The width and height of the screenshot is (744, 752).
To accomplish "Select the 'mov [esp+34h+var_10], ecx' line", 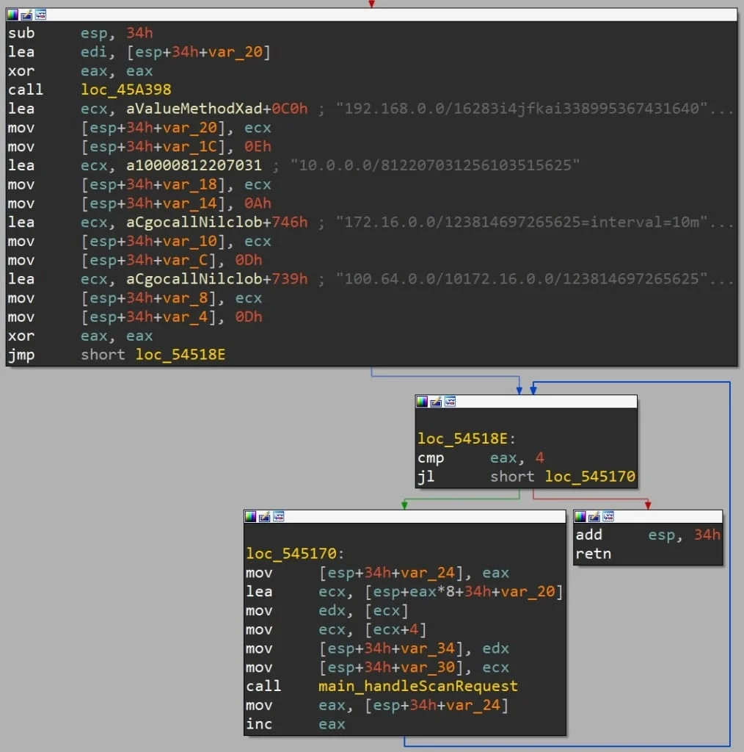I will (x=139, y=241).
